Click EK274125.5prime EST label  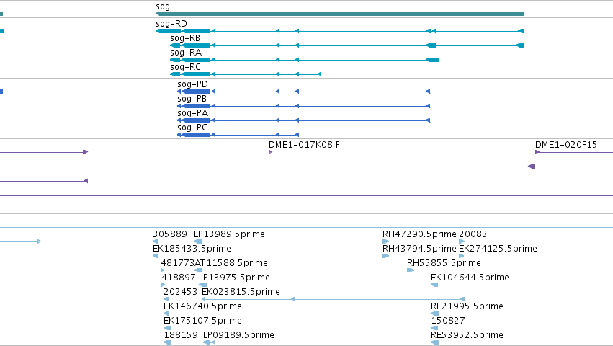(498, 249)
